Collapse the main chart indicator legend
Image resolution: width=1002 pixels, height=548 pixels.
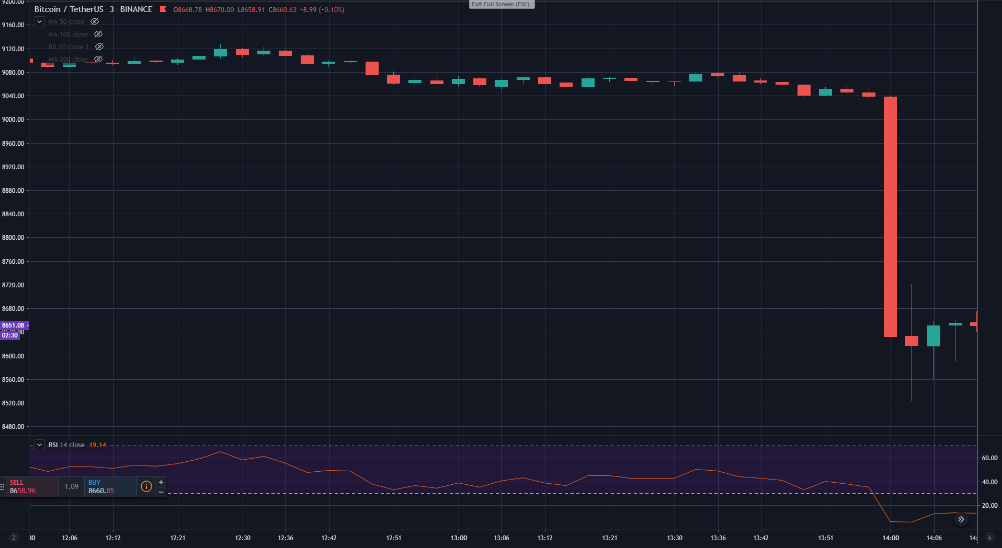[39, 22]
